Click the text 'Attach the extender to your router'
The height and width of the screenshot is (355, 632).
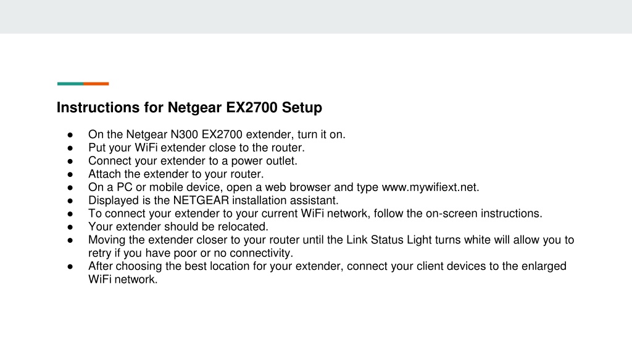tap(176, 174)
